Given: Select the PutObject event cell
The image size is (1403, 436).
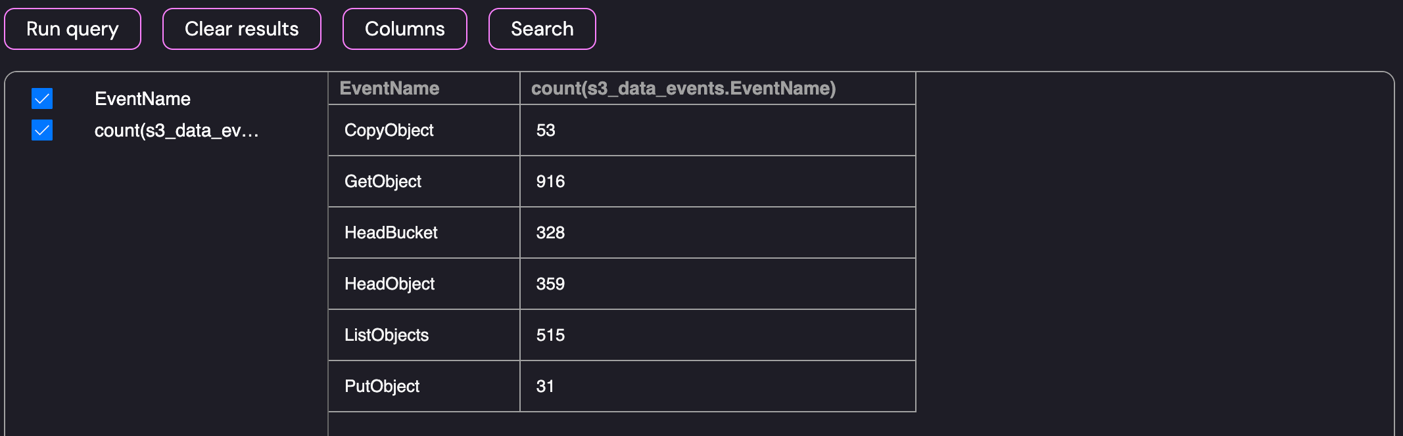Looking at the screenshot, I should point(382,386).
